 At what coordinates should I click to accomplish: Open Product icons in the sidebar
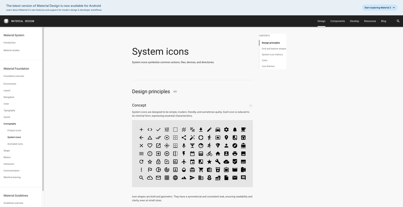tap(14, 130)
